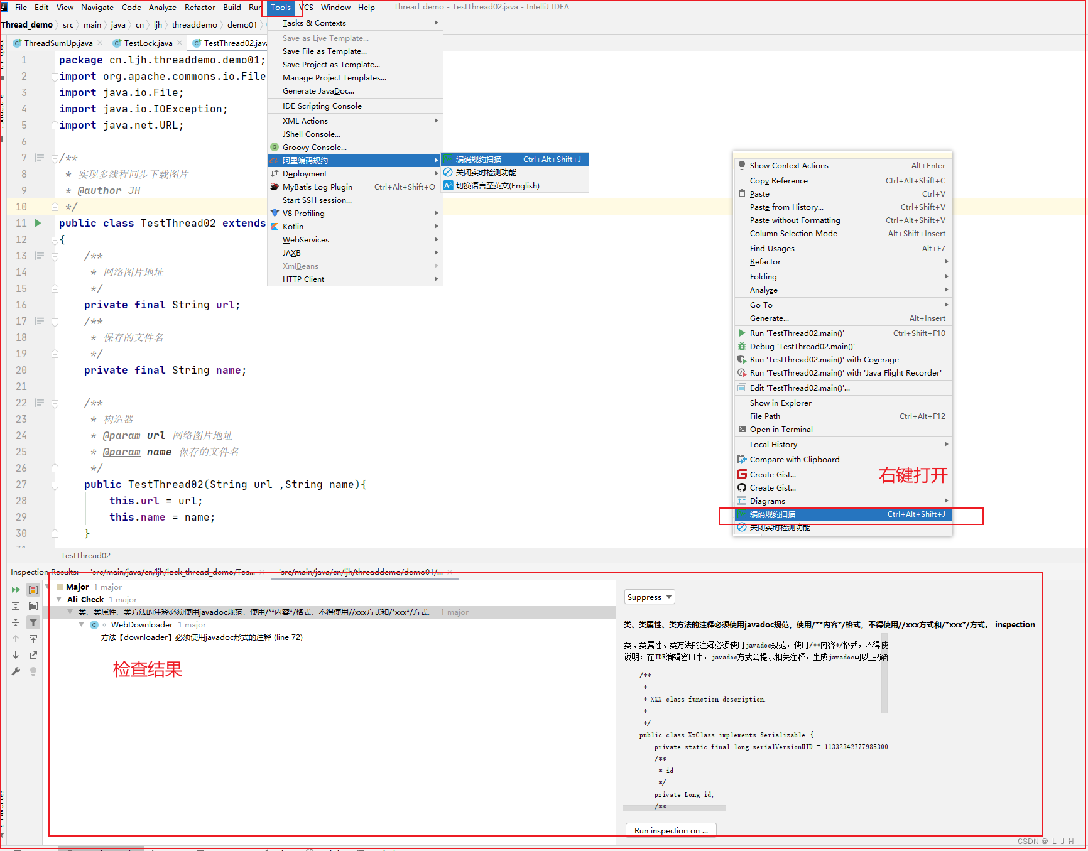
Task: Close the ThreadSumUp.java tab
Action: pyautogui.click(x=100, y=43)
